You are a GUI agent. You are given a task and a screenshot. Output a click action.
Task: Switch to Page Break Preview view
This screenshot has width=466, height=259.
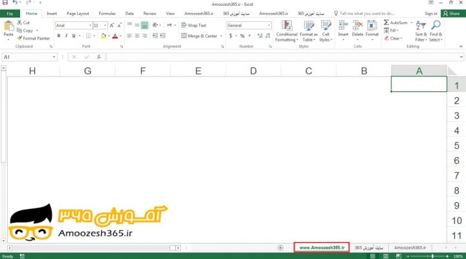click(399, 256)
